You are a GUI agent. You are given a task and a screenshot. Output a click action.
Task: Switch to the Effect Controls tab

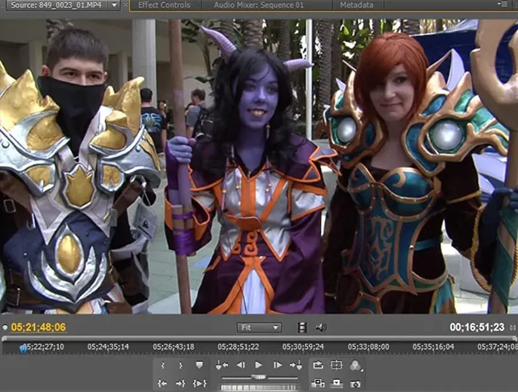[164, 5]
